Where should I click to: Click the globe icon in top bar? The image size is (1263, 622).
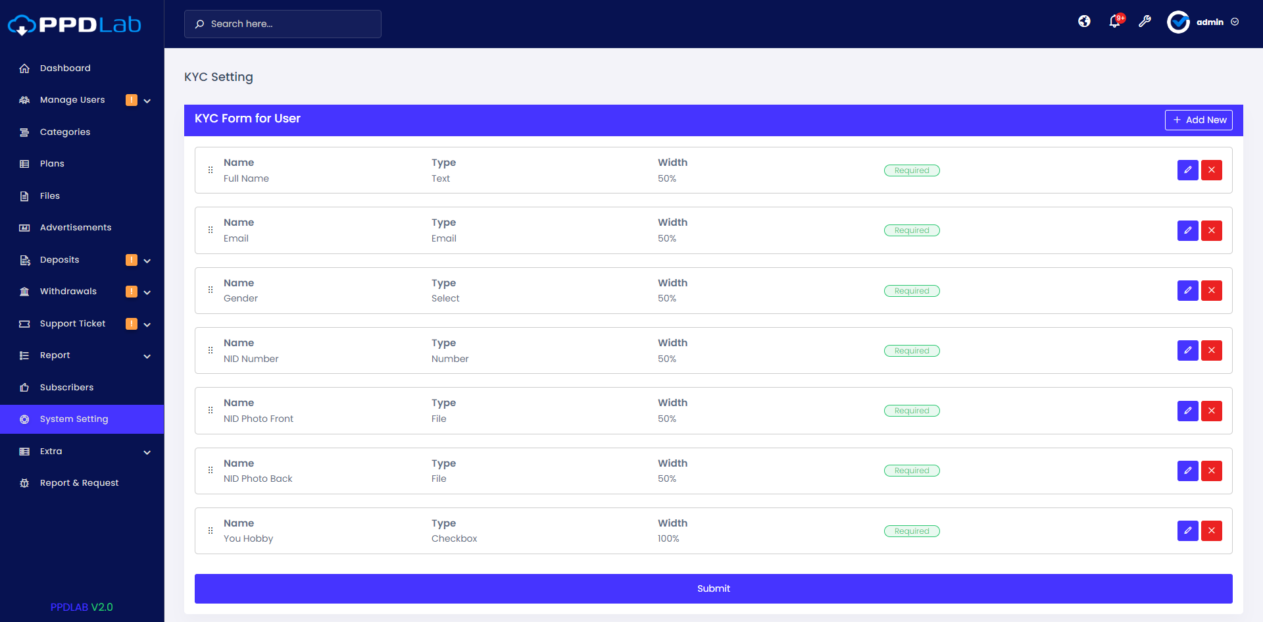(1084, 22)
